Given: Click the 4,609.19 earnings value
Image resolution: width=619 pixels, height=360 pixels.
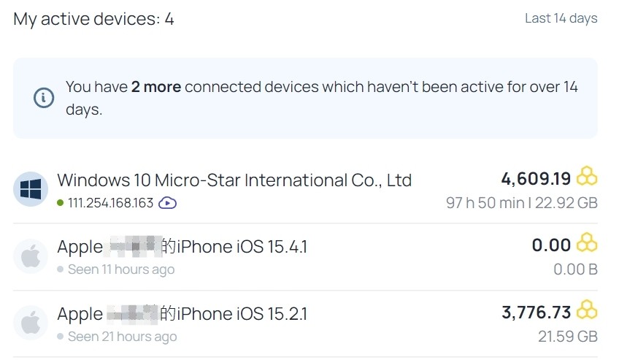Looking at the screenshot, I should [x=536, y=179].
